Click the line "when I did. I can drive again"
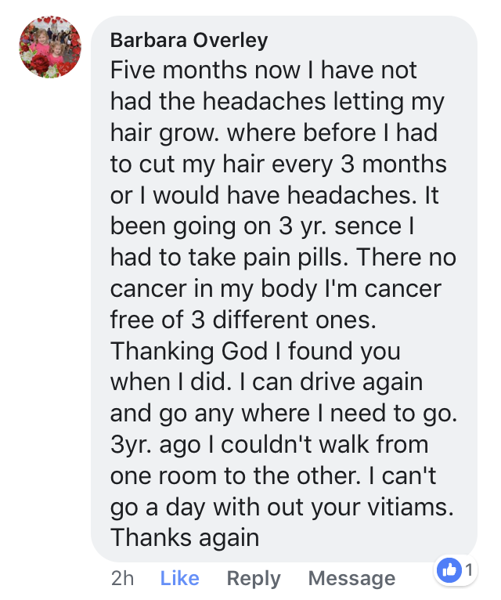Viewport: 501px width, 600px height. pyautogui.click(x=266, y=382)
